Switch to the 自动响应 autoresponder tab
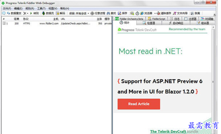The width and height of the screenshot is (221, 134). point(176,23)
